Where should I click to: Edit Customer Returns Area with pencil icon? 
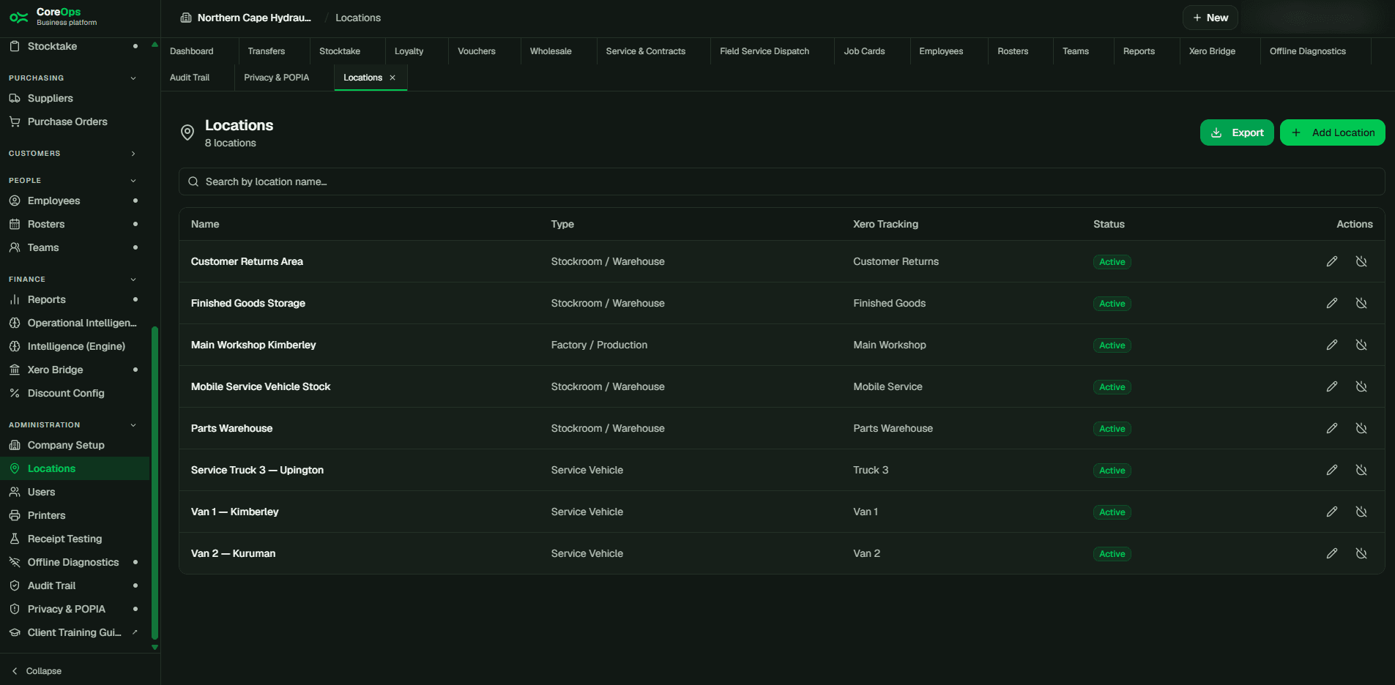point(1332,261)
